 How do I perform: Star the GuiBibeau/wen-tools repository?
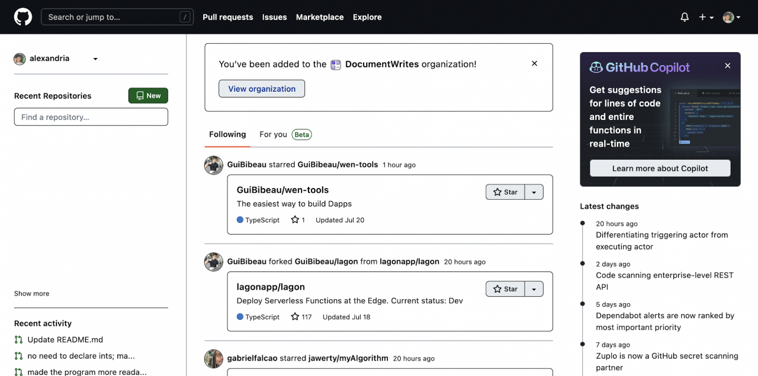(505, 192)
